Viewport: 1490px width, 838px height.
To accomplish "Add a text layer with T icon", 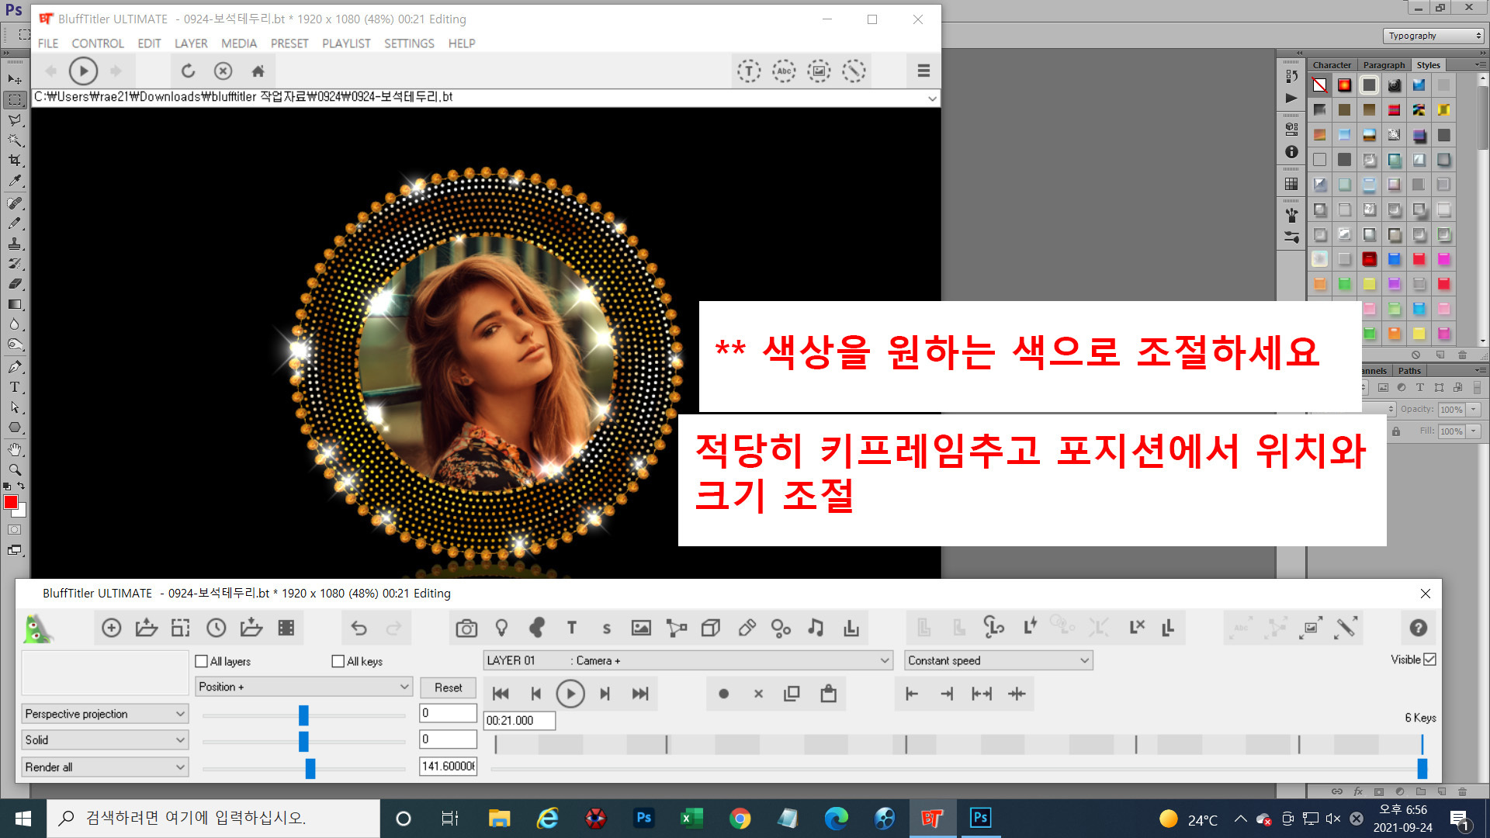I will click(x=572, y=628).
